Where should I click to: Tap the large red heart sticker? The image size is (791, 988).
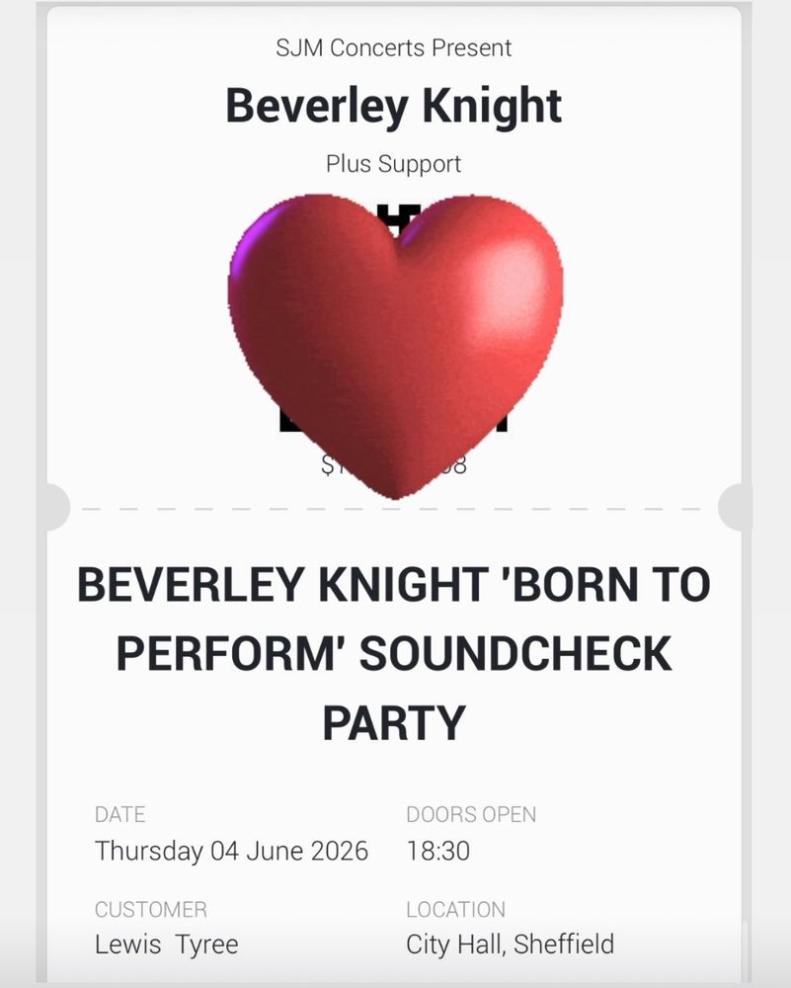tap(395, 347)
